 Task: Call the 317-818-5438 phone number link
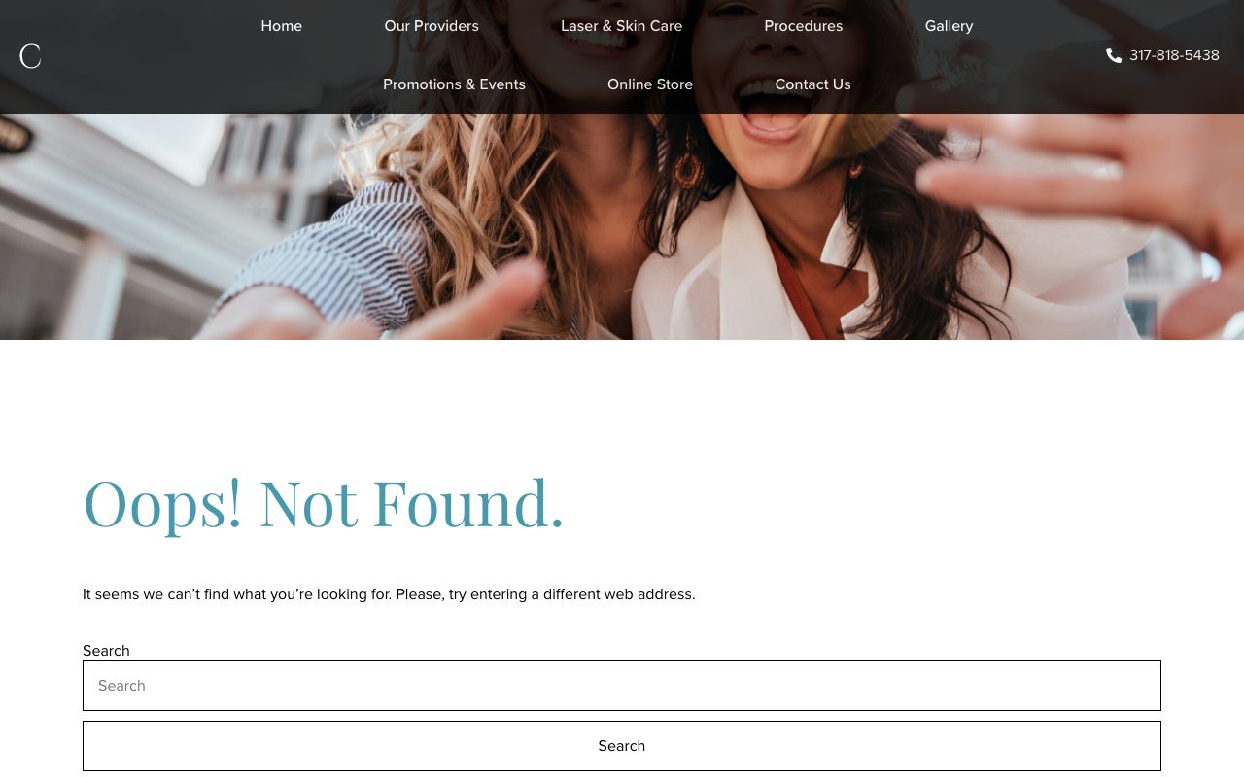[x=1174, y=55]
